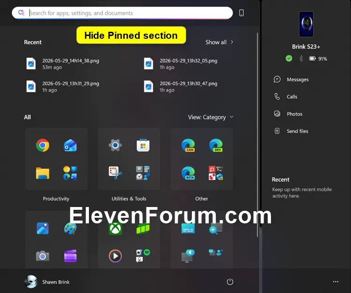351x293 pixels.
Task: Launch the Clipchamp video editor
Action: [x=70, y=256]
